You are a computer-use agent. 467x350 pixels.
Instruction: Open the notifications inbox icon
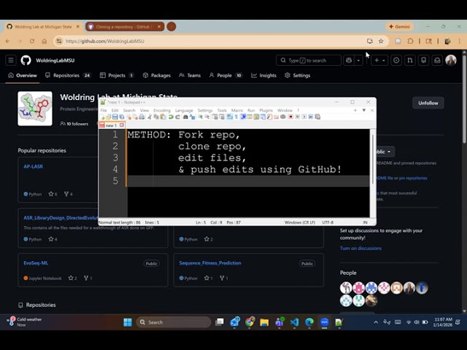tap(437, 61)
